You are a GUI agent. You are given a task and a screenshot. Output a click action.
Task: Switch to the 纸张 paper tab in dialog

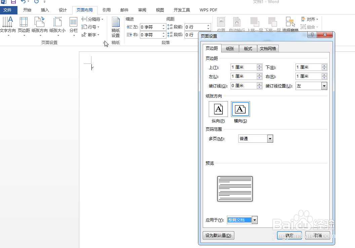[230, 49]
